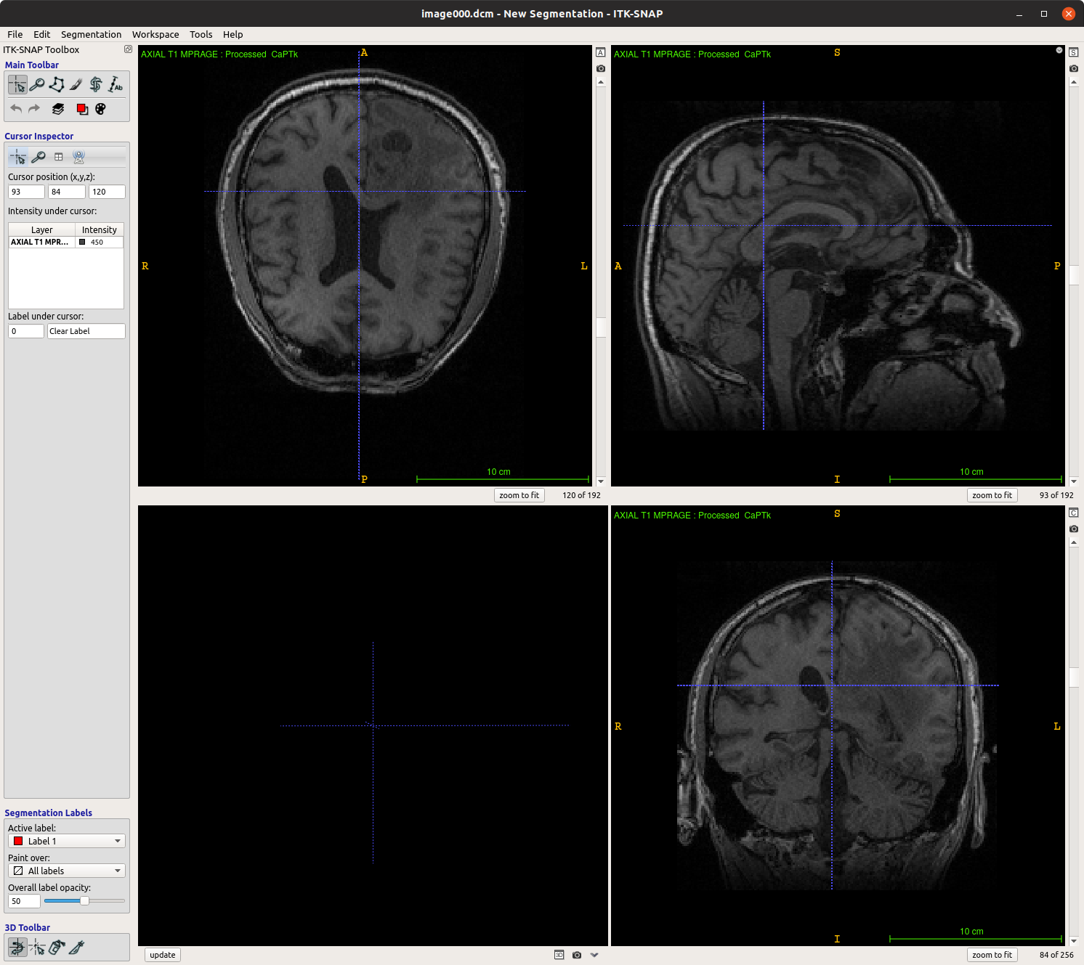The height and width of the screenshot is (965, 1084).
Task: Open the Layer Inspector stack icon
Action: (58, 109)
